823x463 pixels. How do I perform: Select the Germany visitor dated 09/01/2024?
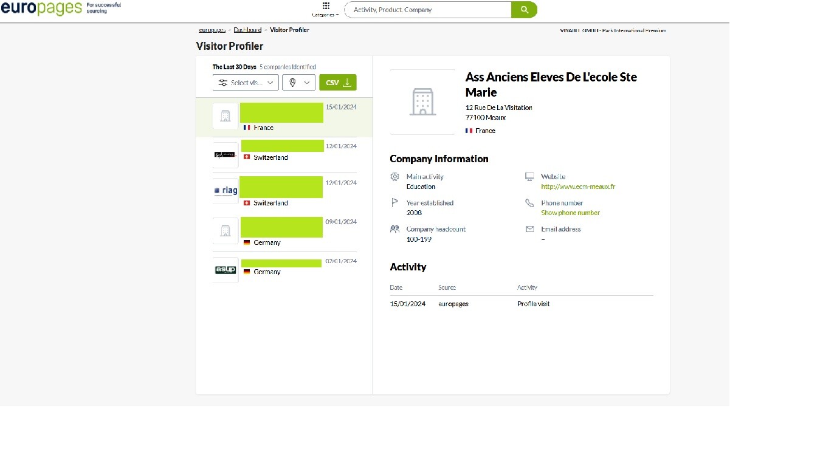pos(284,232)
